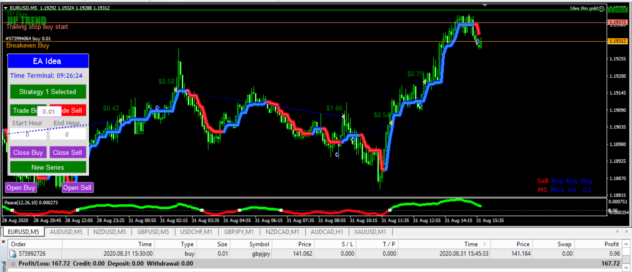632x272 pixels.
Task: Switch to the GBPUSD,M5 chart tab
Action: (153, 232)
